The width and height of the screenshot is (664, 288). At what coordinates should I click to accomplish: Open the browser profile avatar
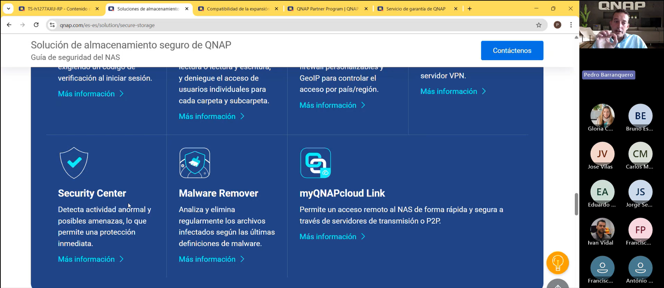pyautogui.click(x=557, y=25)
